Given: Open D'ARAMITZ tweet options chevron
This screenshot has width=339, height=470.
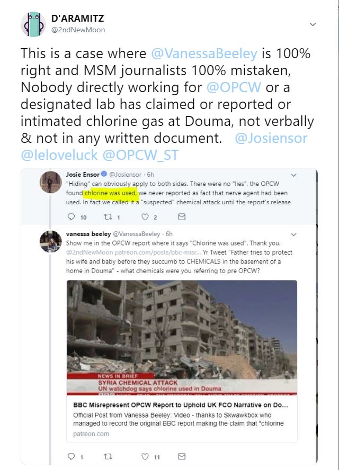Looking at the screenshot, I should [x=313, y=24].
